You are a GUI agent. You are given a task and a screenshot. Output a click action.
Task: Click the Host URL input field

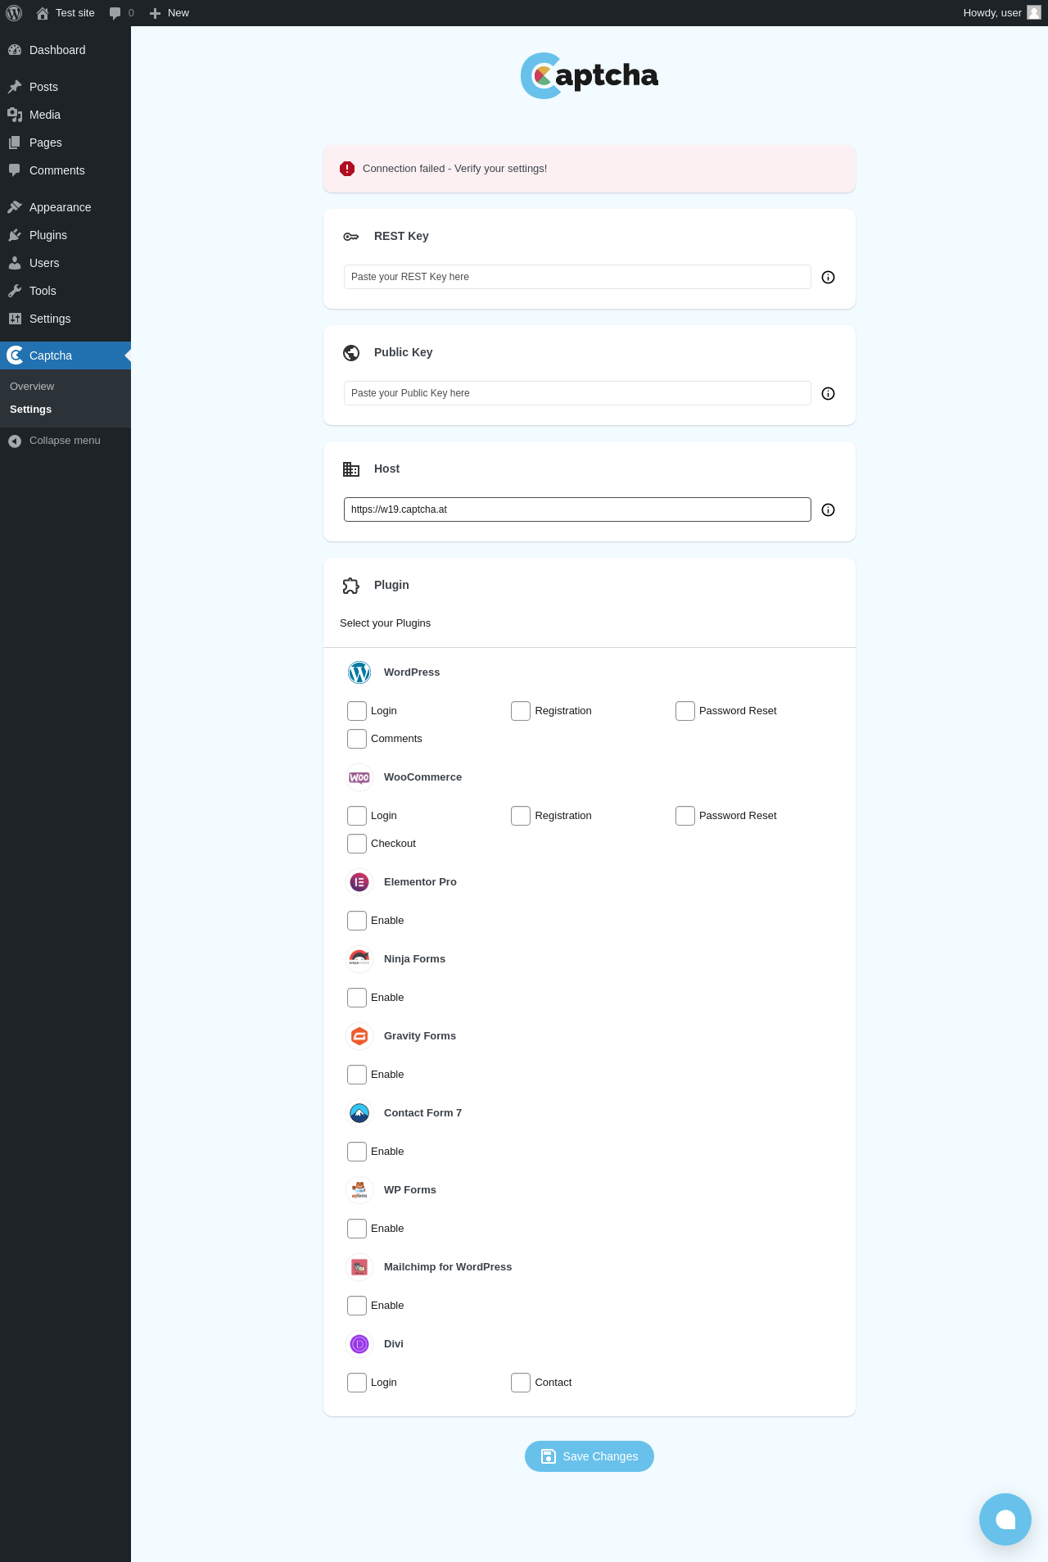577,509
